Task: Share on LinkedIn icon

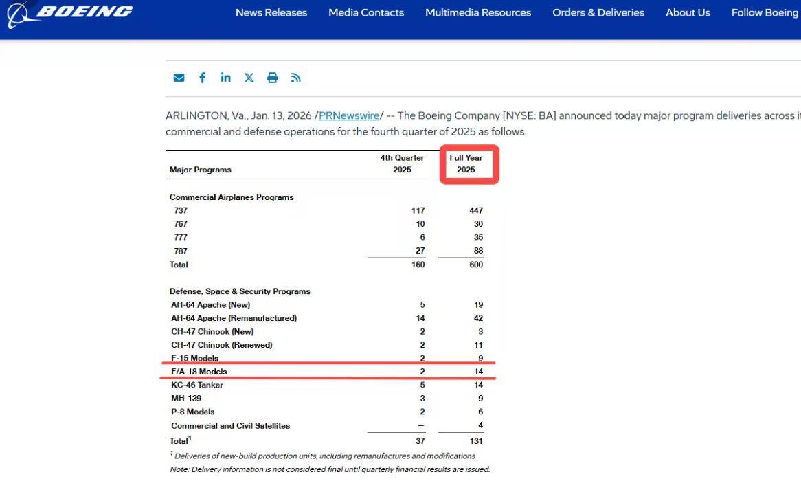Action: [x=225, y=77]
